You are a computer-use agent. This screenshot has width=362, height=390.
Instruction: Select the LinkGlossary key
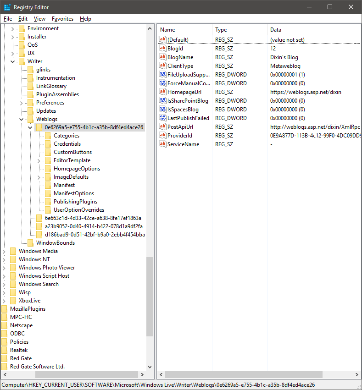(51, 86)
